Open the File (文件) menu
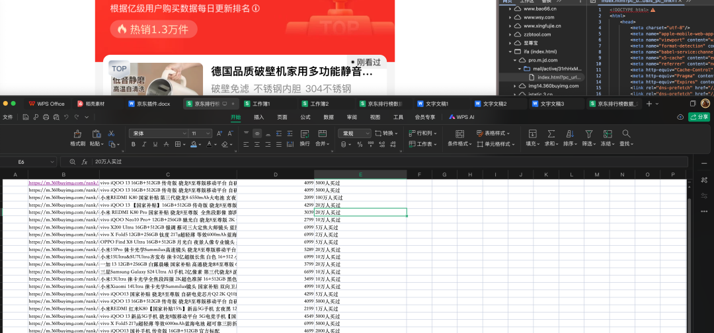The image size is (714, 333). coord(8,117)
